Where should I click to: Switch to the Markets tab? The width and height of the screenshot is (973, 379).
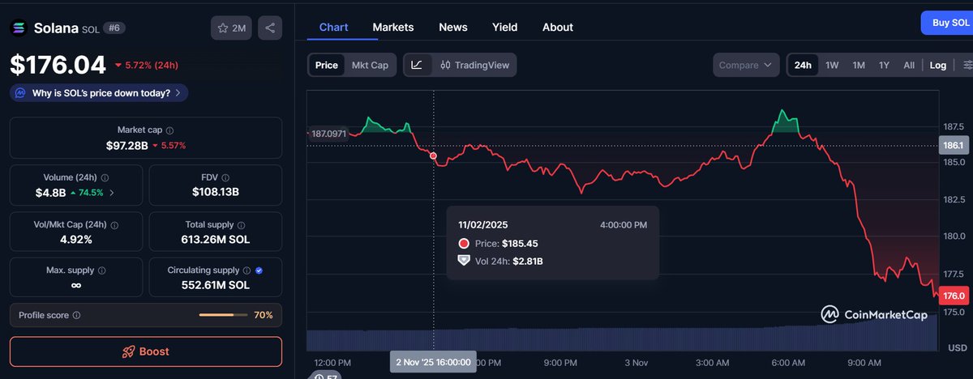[393, 27]
